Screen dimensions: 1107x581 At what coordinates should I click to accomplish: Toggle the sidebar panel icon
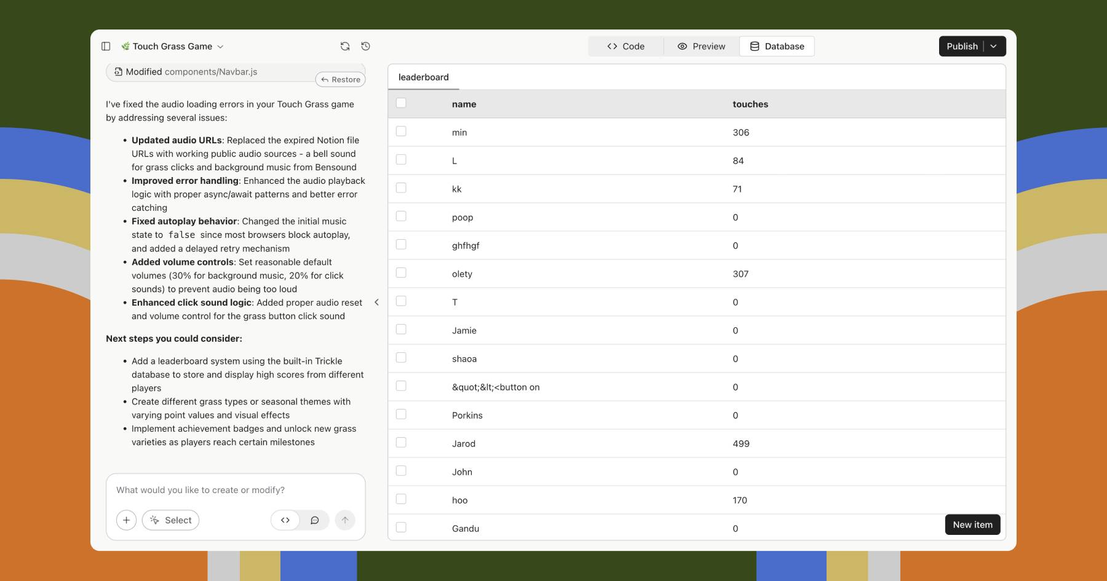click(x=106, y=46)
